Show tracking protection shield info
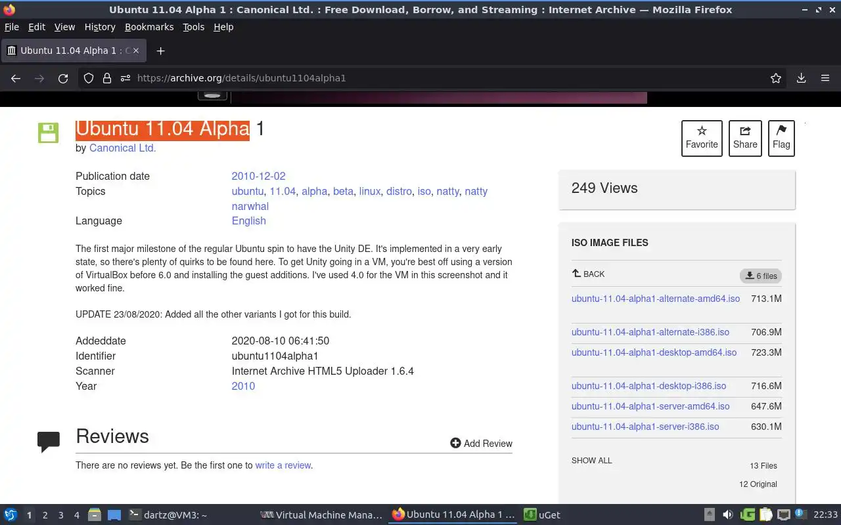841x525 pixels. (x=89, y=78)
